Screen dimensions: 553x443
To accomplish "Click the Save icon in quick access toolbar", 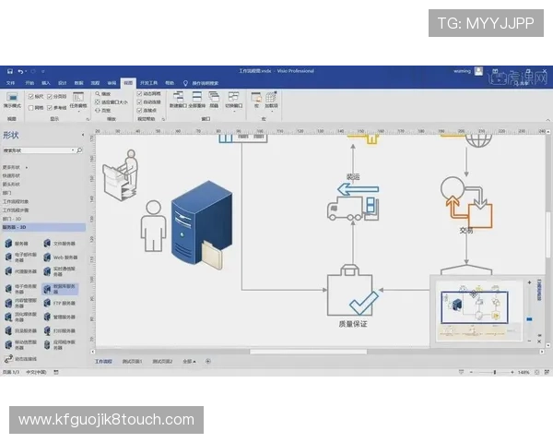I will click(10, 71).
